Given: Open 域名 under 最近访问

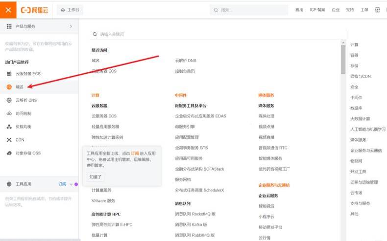Looking at the screenshot, I should click(96, 61).
